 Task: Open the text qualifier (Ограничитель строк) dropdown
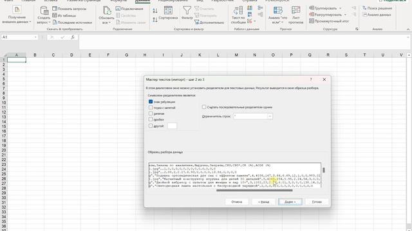[x=270, y=116]
